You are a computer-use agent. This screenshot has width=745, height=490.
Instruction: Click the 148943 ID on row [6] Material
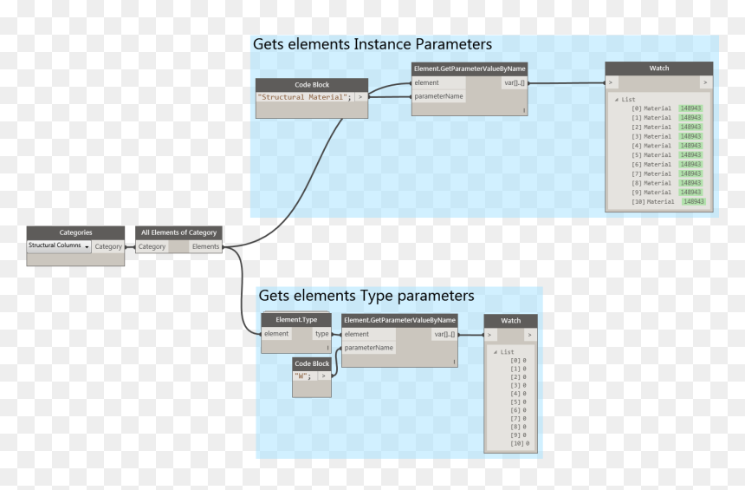pos(690,164)
